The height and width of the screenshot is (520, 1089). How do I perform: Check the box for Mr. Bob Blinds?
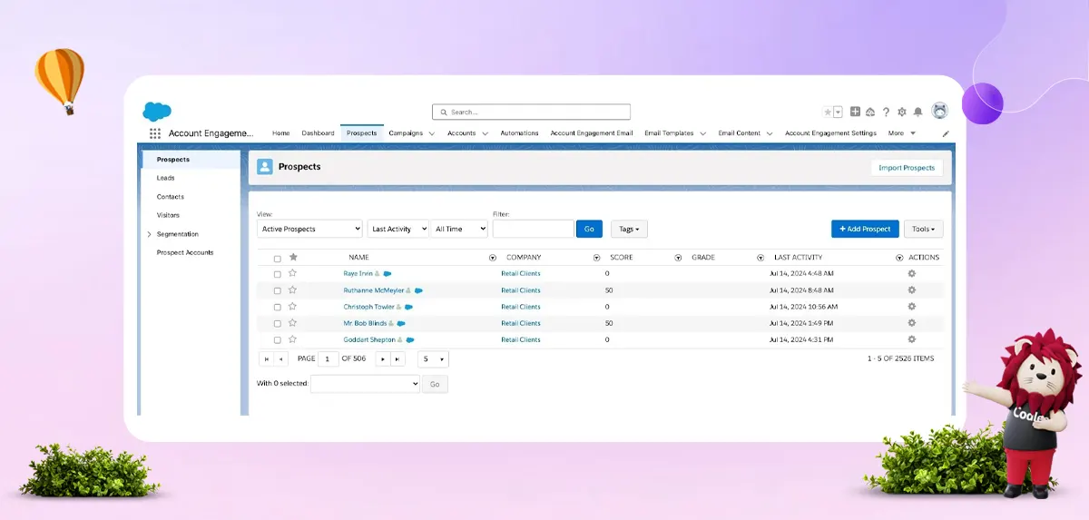pyautogui.click(x=278, y=324)
